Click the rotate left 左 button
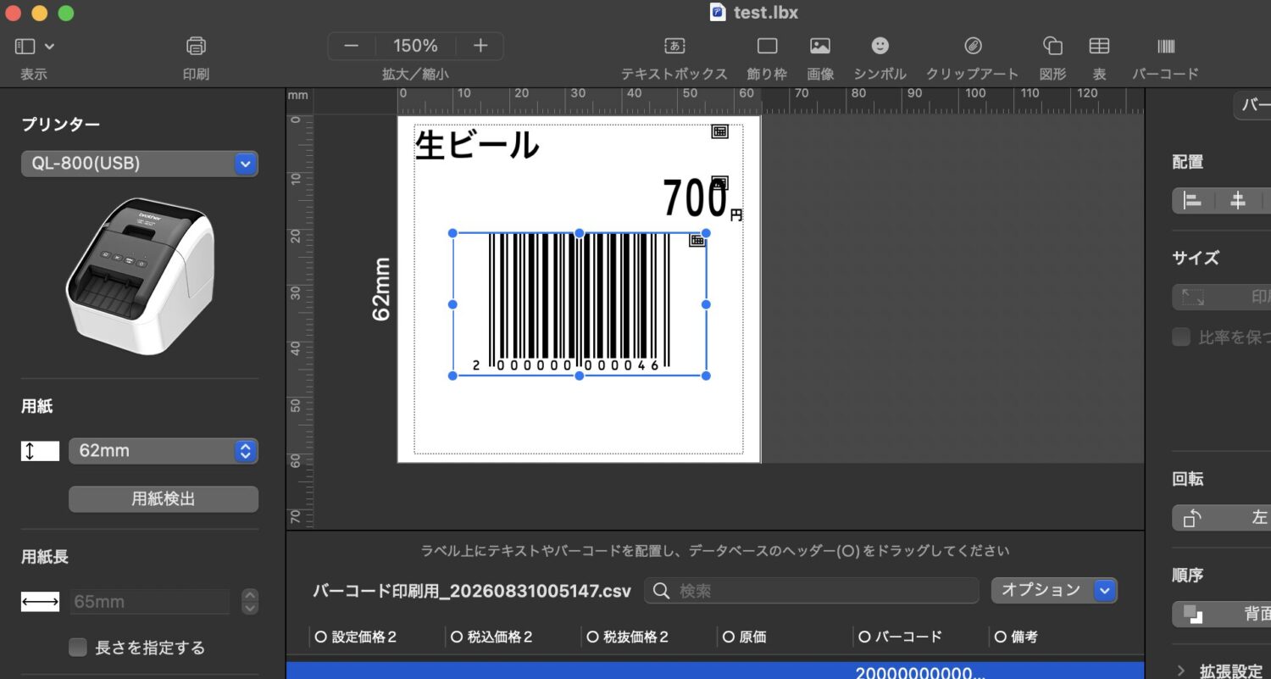The height and width of the screenshot is (679, 1271). click(x=1222, y=517)
